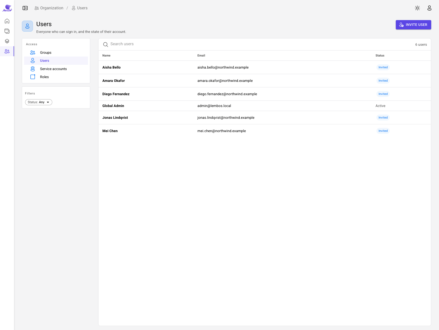Click Invited badge for Diego Fernandez
Image resolution: width=439 pixels, height=330 pixels.
click(383, 94)
